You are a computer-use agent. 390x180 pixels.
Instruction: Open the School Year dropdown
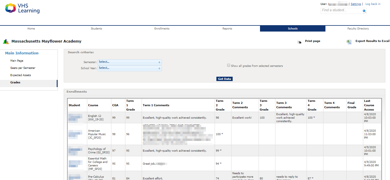(x=130, y=68)
